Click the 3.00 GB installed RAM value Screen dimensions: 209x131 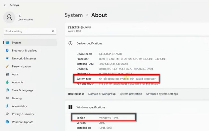[x=114, y=64]
